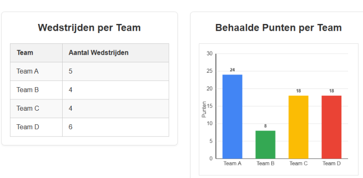Click the Team B table row cell
Image resolution: width=363 pixels, height=178 pixels.
[x=36, y=90]
